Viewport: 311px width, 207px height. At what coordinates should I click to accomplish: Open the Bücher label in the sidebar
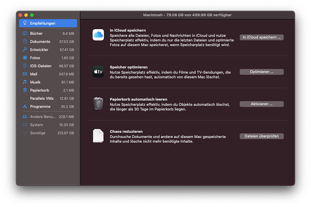(x=36, y=33)
